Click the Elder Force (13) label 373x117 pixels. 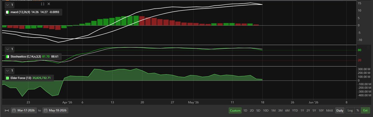(21, 78)
